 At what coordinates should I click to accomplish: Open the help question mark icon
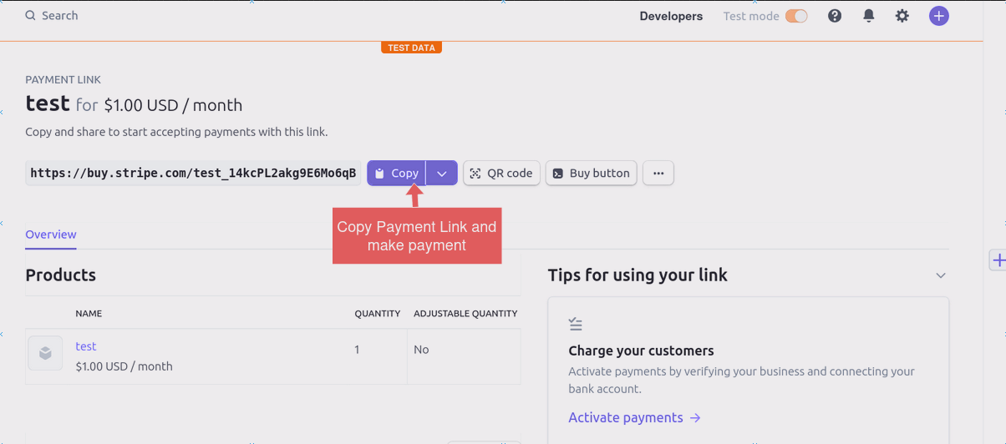(835, 16)
